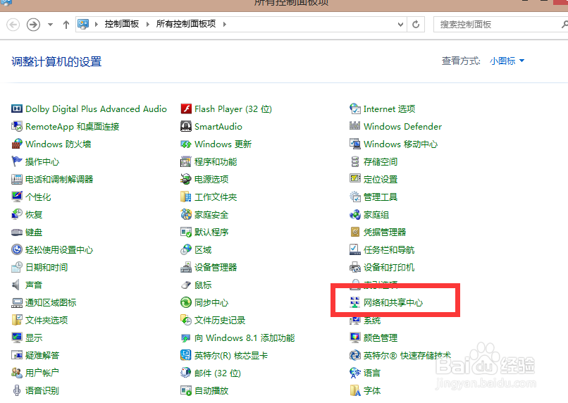
Task: Open the 区域 link
Action: coord(203,250)
